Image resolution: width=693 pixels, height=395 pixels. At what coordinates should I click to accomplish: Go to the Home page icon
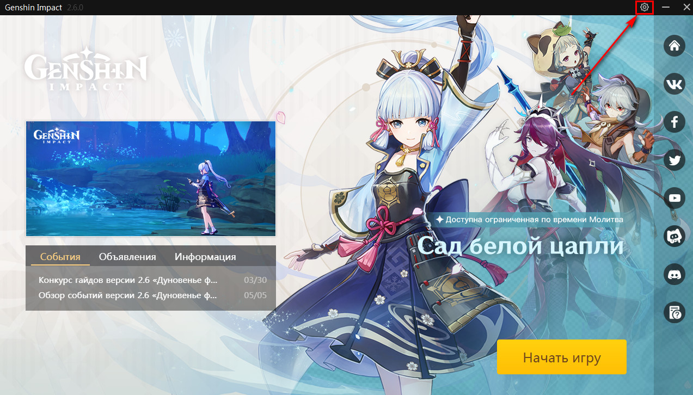pyautogui.click(x=674, y=45)
